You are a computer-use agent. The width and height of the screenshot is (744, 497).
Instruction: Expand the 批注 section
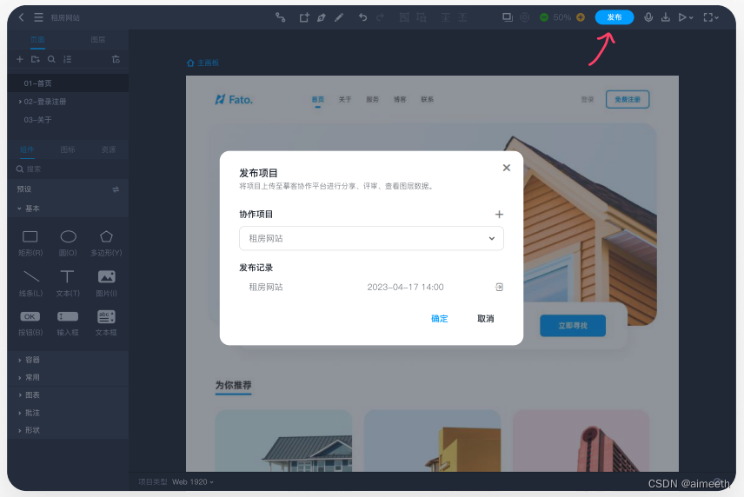19,413
